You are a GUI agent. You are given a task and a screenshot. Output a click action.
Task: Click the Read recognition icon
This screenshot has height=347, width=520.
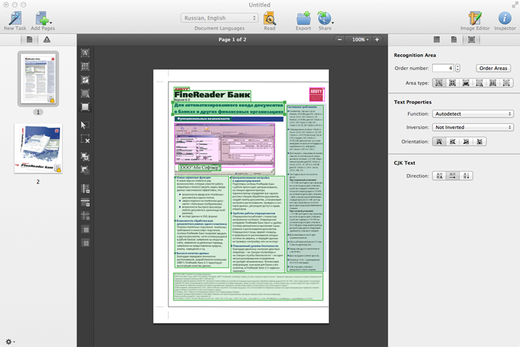(270, 19)
